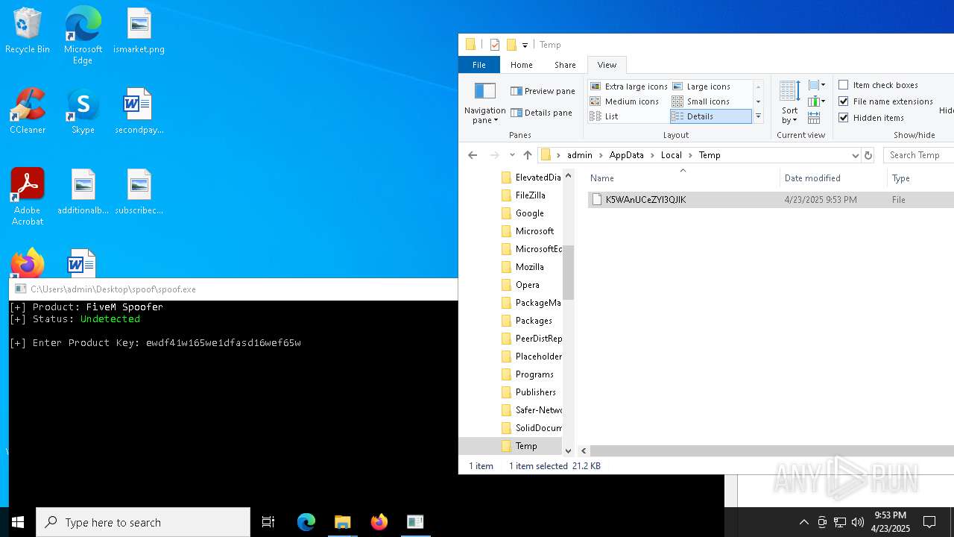Select the ismarket.png desktop file
Image resolution: width=954 pixels, height=537 pixels.
point(139,31)
